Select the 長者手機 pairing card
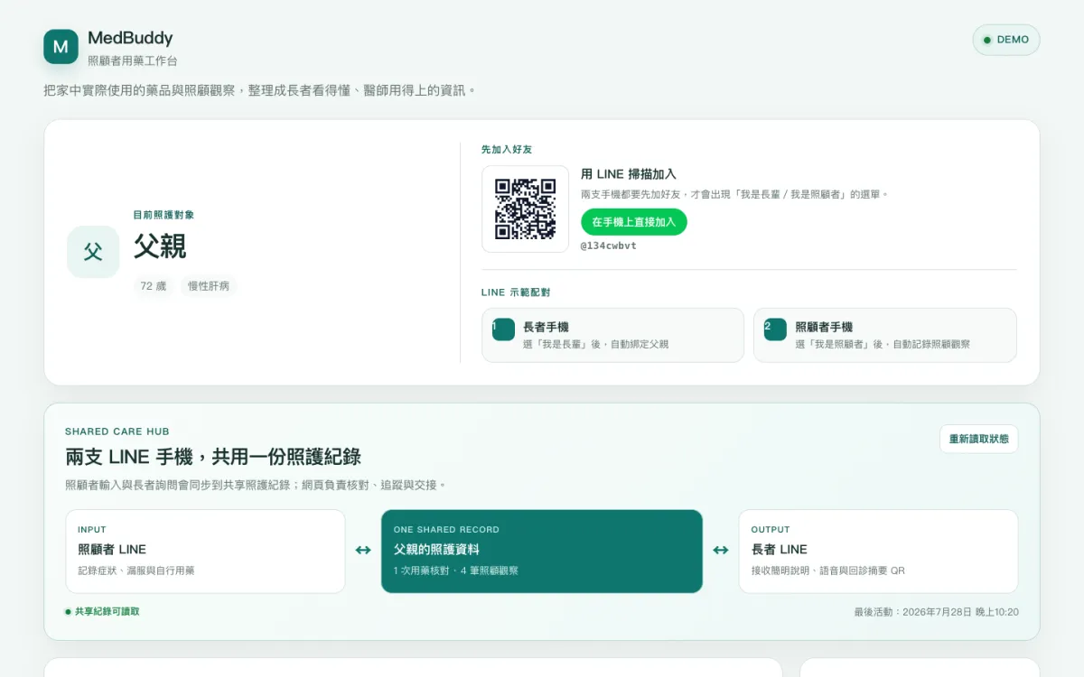The width and height of the screenshot is (1084, 677). point(612,335)
